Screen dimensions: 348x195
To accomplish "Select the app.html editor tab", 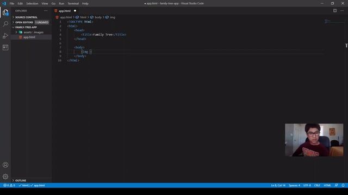I will click(x=66, y=11).
